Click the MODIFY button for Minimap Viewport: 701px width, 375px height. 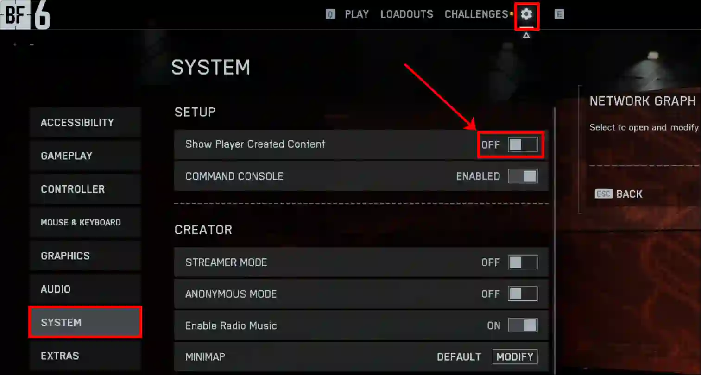(x=515, y=356)
